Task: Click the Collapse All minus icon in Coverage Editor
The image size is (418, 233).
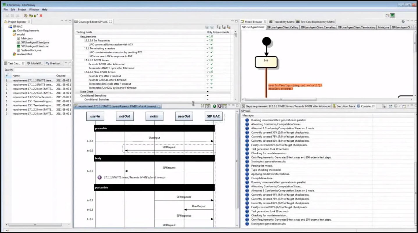Action: tap(212, 27)
